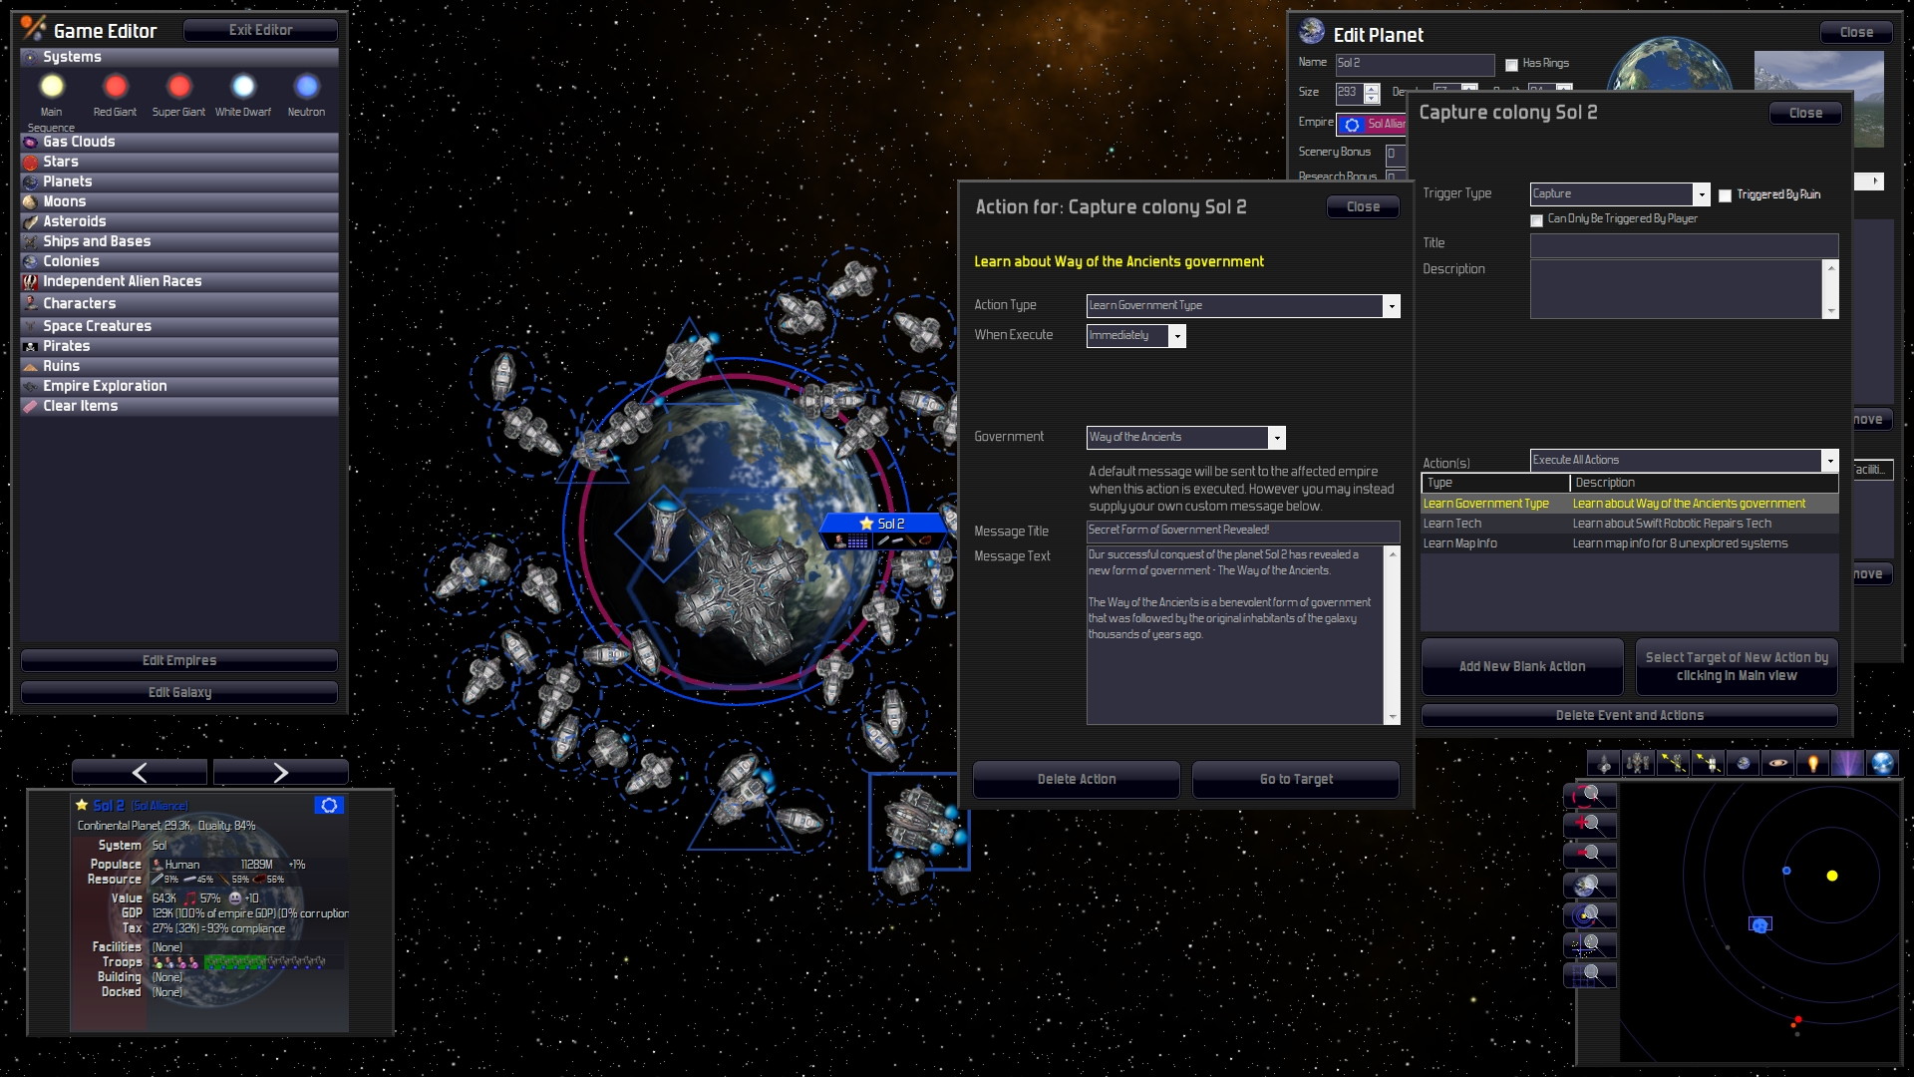Click Add New Blank Action button

coord(1522,665)
